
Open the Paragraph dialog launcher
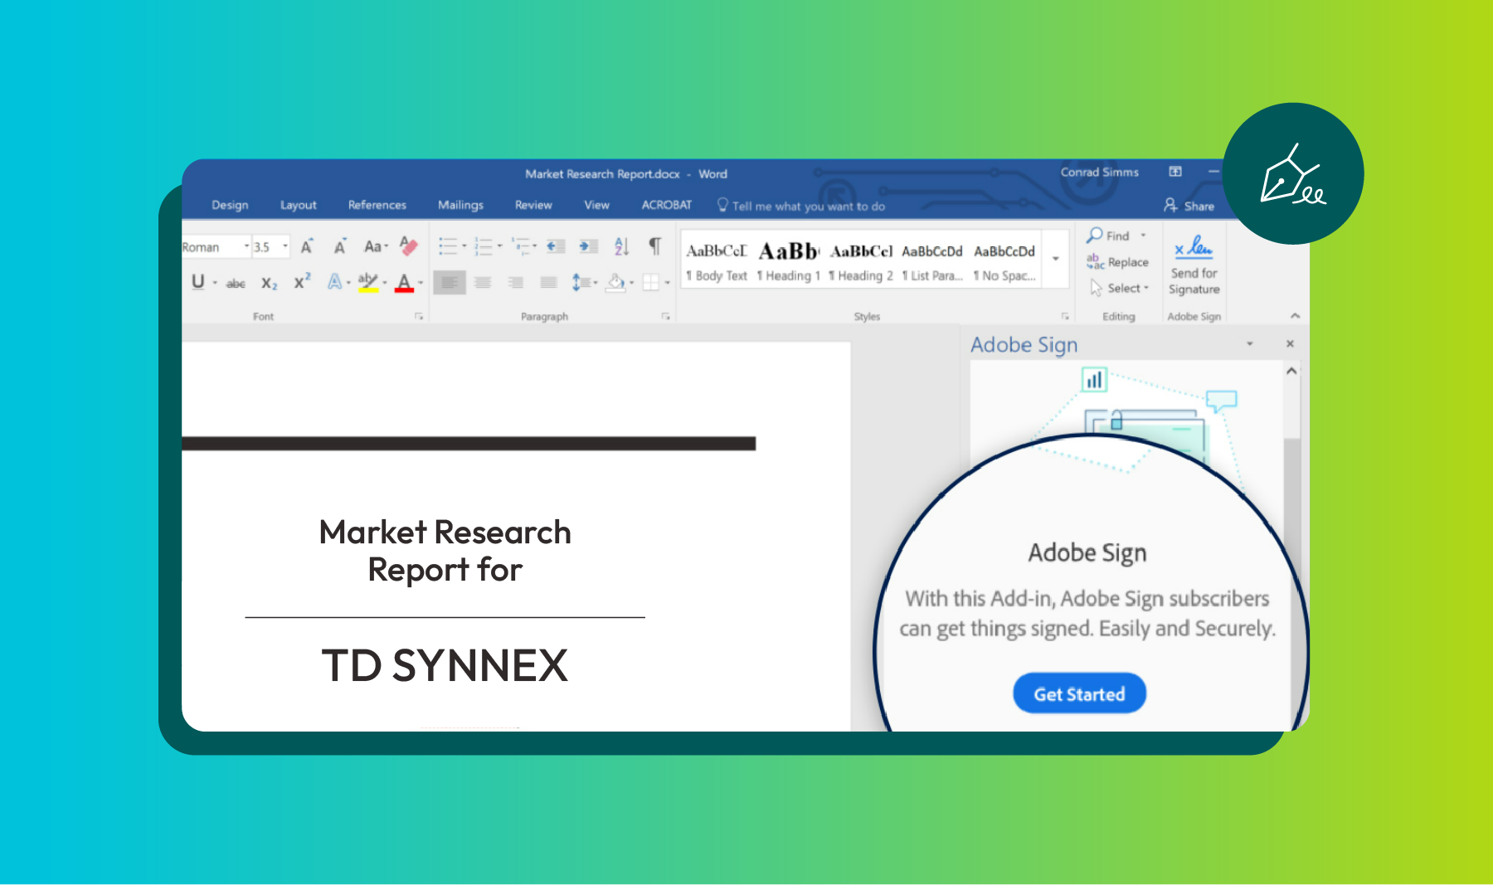pos(665,317)
